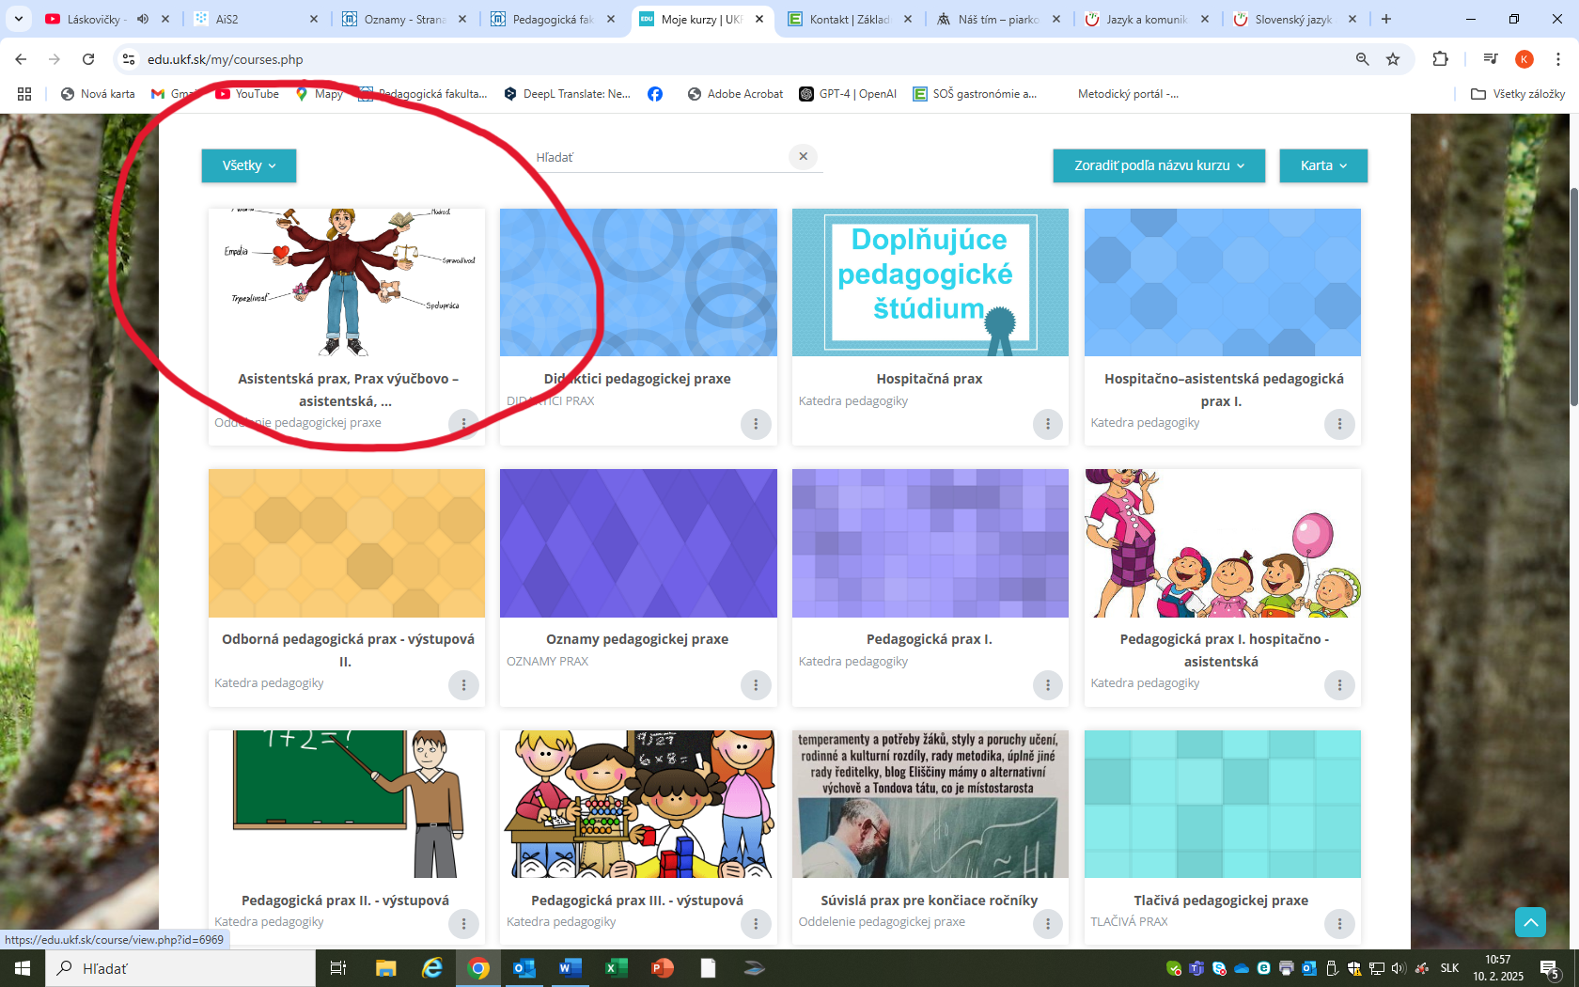Click Doplňujúce pedagogické štúdium thumbnail
The image size is (1579, 987).
pos(930,282)
